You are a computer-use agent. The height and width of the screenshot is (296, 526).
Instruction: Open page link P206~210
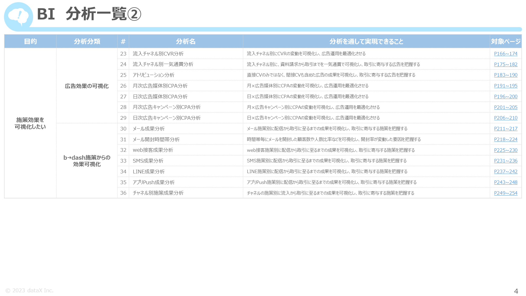point(505,118)
